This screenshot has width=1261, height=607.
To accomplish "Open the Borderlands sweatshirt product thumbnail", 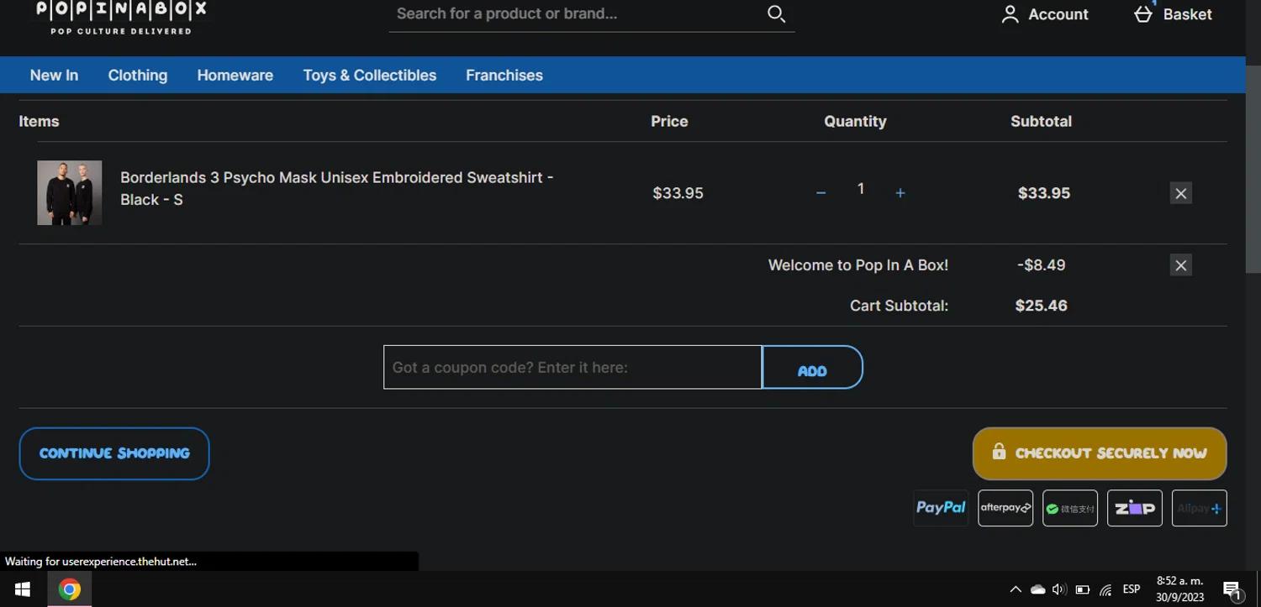I will tap(70, 192).
